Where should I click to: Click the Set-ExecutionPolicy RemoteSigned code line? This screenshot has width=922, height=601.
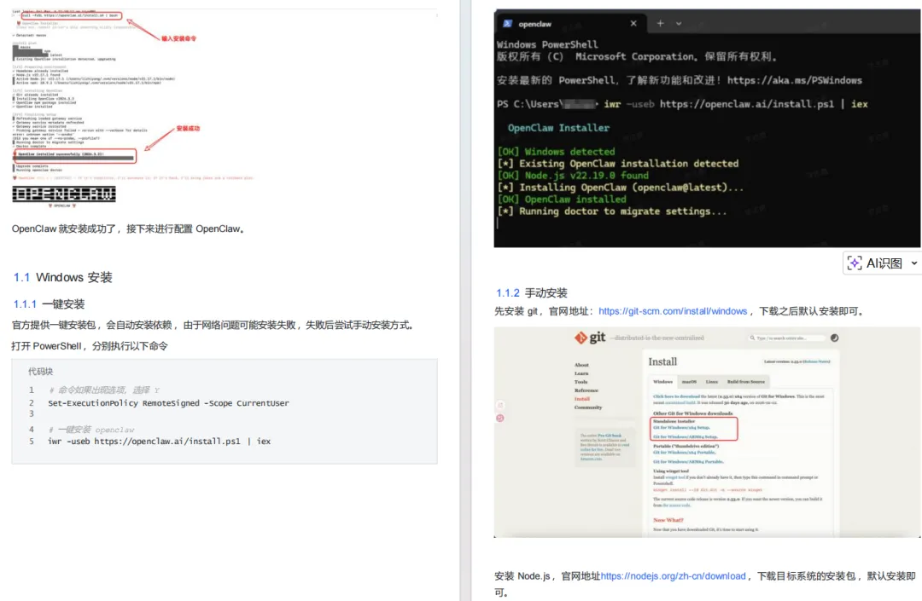169,403
